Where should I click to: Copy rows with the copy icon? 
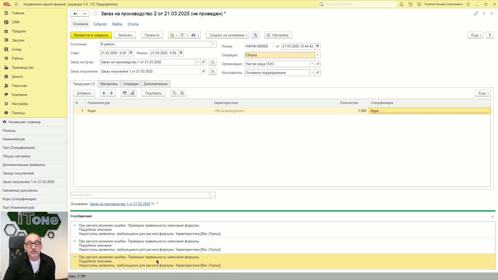[x=175, y=93]
